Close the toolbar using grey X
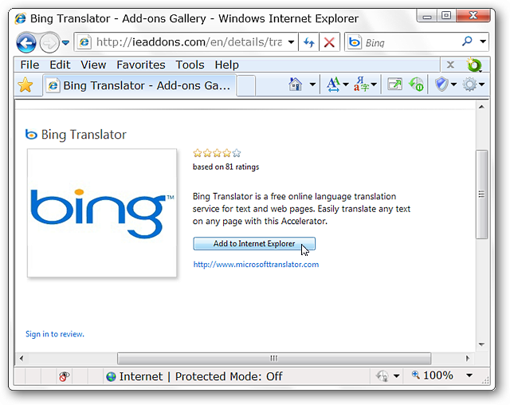The width and height of the screenshot is (510, 405). (450, 65)
